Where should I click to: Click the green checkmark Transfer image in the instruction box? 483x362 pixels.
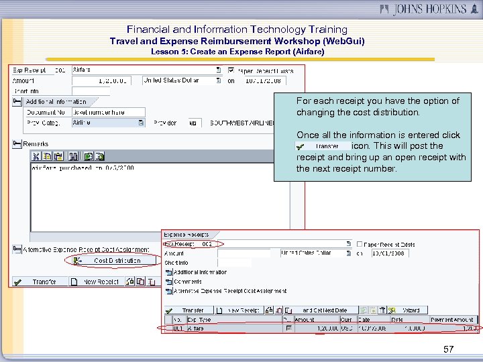click(x=323, y=146)
